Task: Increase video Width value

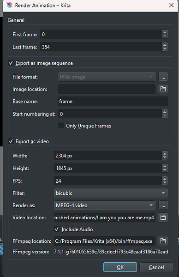Action: pos(165,154)
